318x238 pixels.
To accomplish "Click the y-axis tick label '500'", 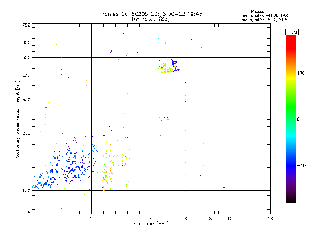I will pyautogui.click(x=26, y=58).
